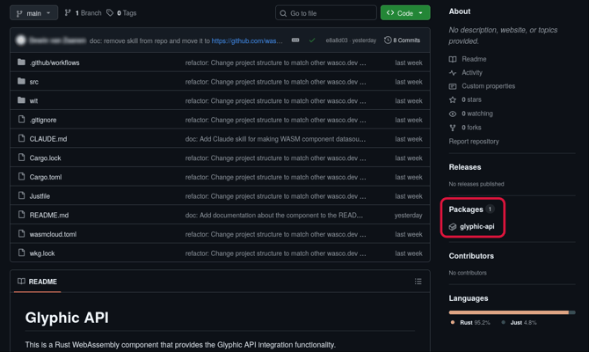View the 8 Commits history

[x=402, y=40]
